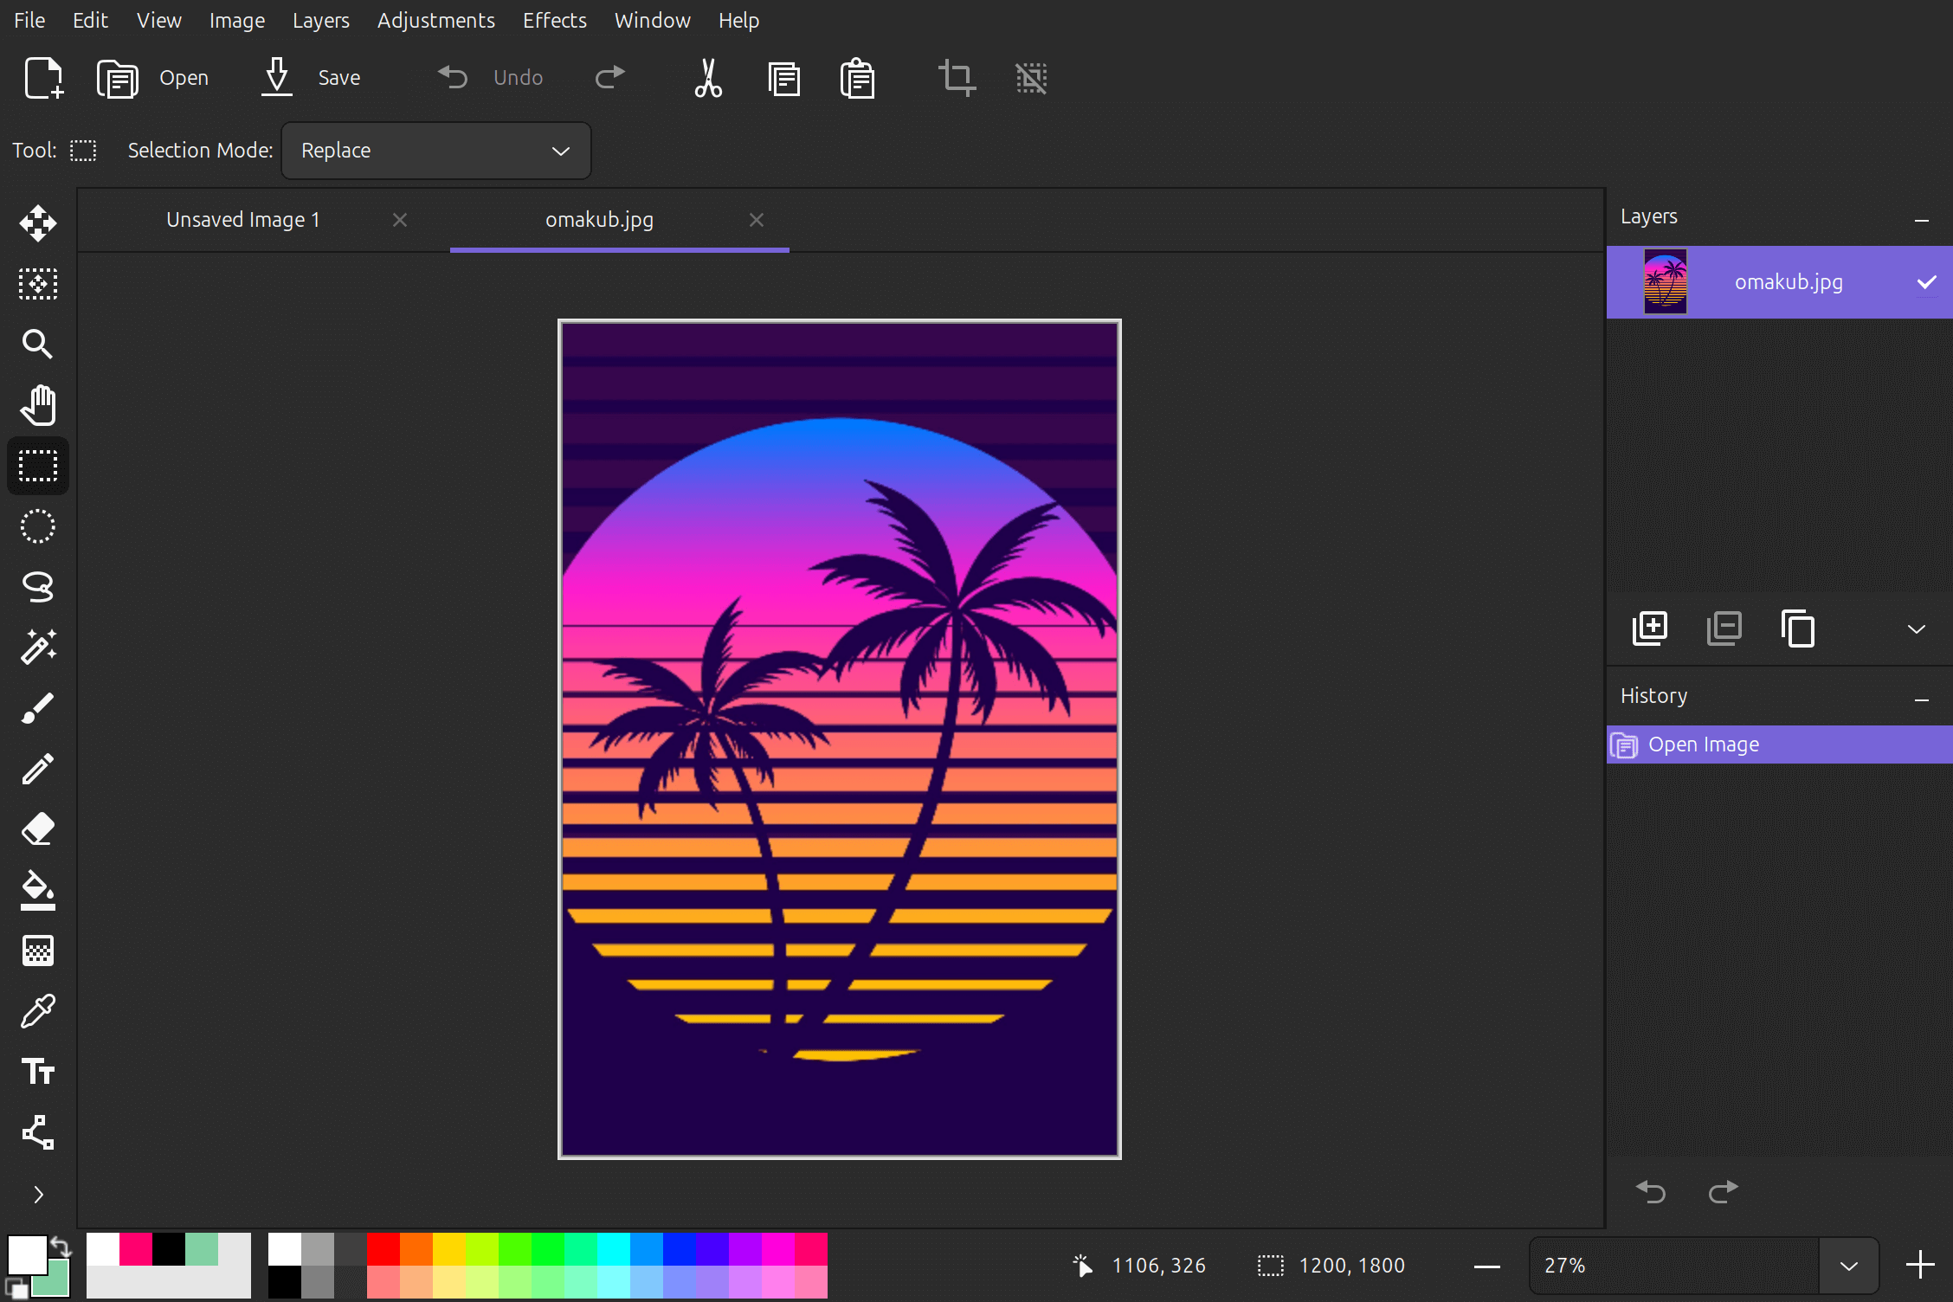Select the Gradient tool

point(38,951)
